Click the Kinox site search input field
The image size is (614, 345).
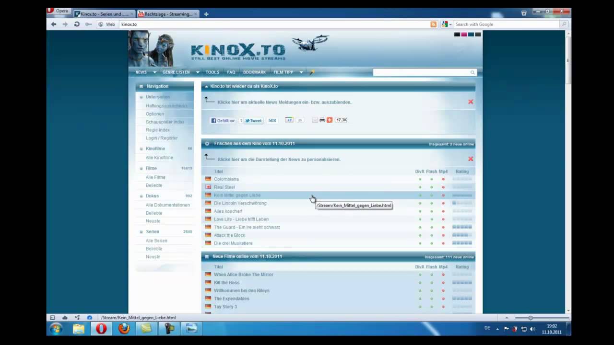point(421,72)
